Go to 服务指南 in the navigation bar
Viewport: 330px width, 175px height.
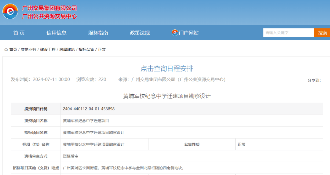coord(98,33)
